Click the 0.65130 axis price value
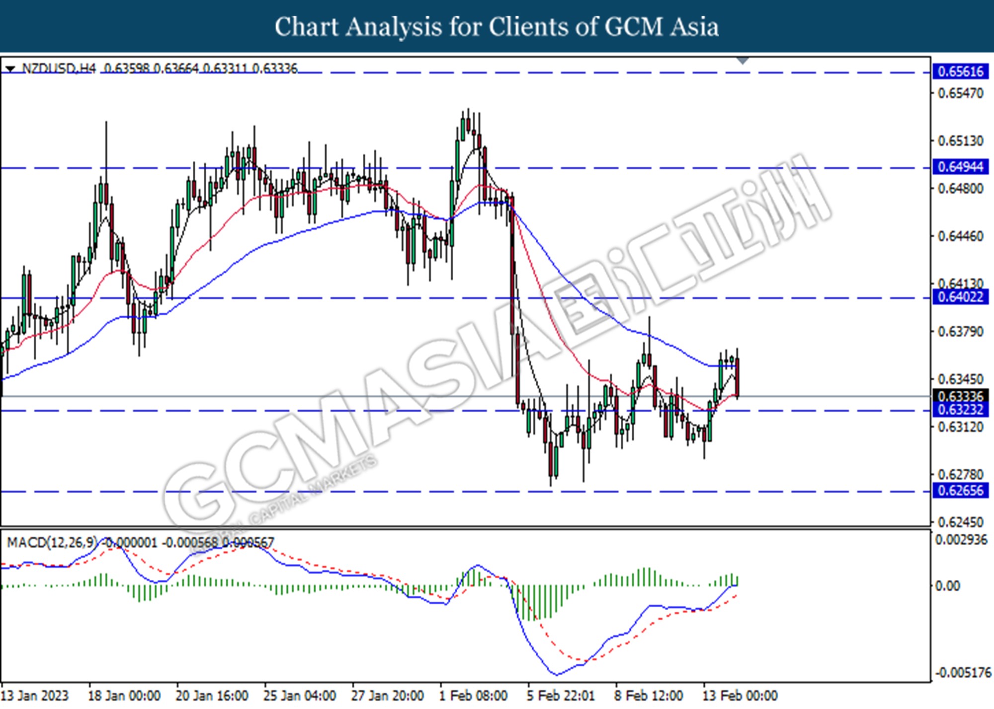 (x=960, y=141)
